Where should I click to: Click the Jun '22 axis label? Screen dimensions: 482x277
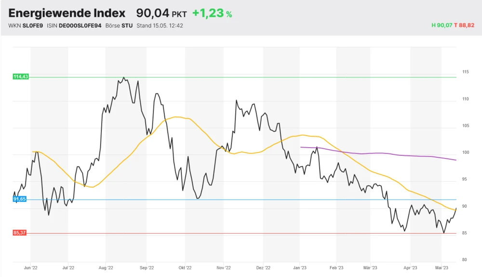coord(30,267)
